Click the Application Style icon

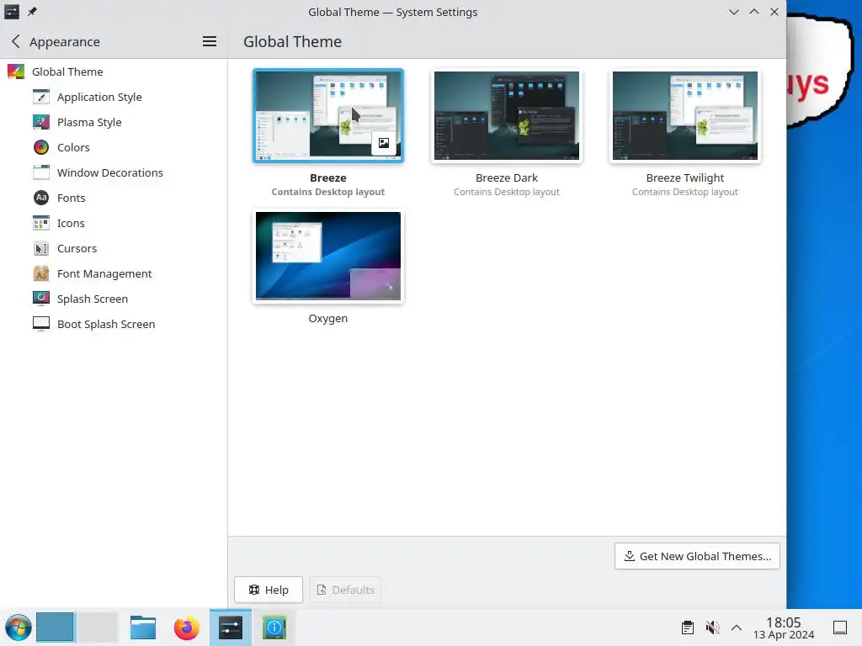pos(41,97)
